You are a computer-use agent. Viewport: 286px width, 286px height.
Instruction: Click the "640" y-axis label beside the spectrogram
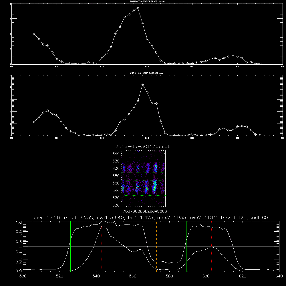click(x=116, y=154)
